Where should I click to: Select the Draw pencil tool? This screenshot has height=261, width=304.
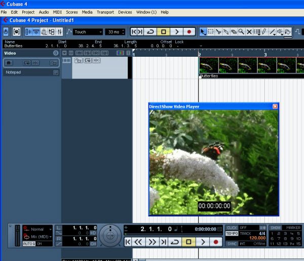click(264, 31)
